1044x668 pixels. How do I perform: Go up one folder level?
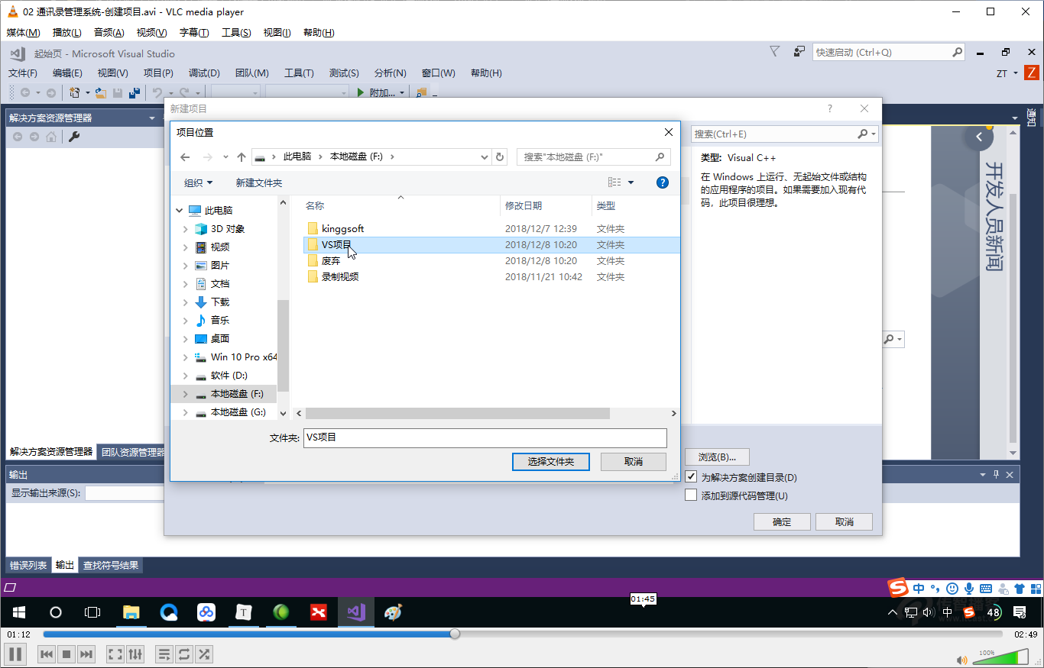(x=242, y=157)
